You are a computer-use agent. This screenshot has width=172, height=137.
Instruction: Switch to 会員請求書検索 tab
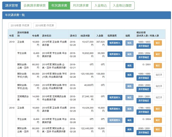point(35,6)
